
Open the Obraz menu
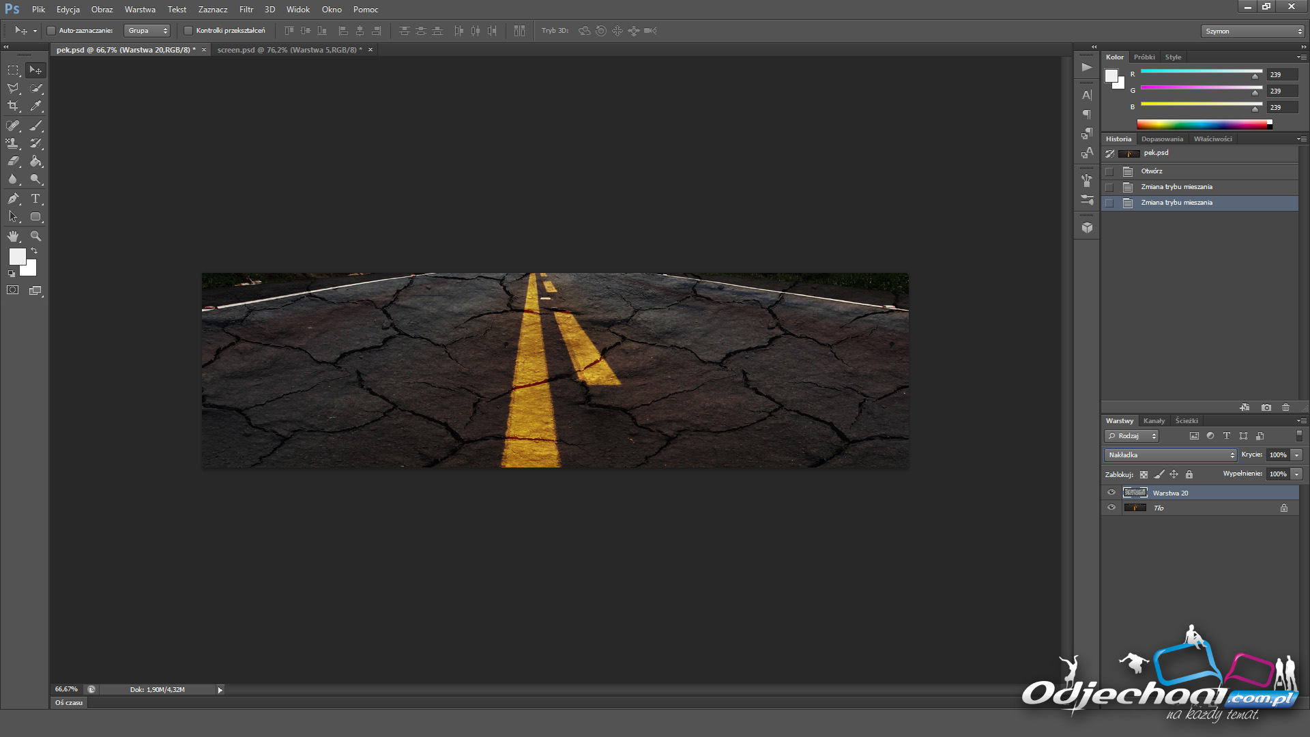click(x=102, y=10)
